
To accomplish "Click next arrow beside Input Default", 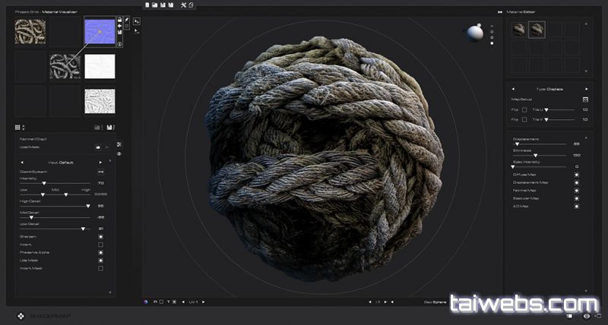I will click(x=100, y=162).
